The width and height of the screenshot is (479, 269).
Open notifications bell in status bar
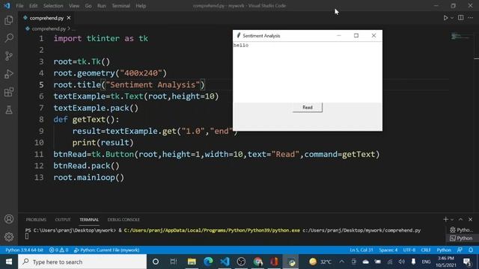(471, 250)
